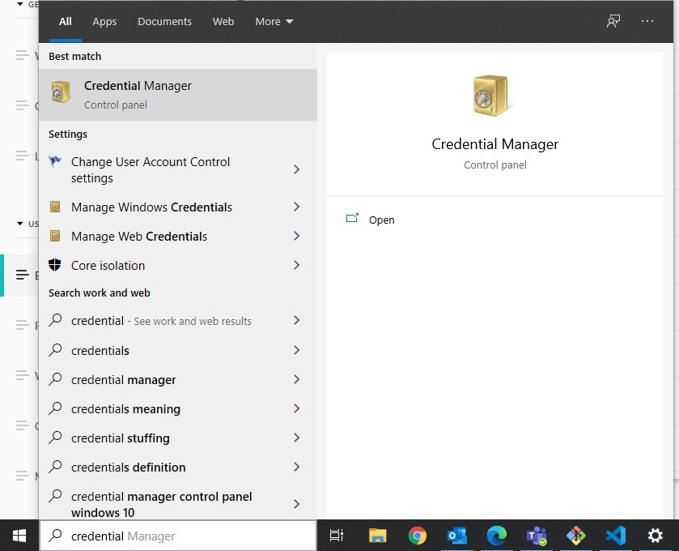Expand the Core isolation result arrow
679x551 pixels.
click(x=297, y=266)
